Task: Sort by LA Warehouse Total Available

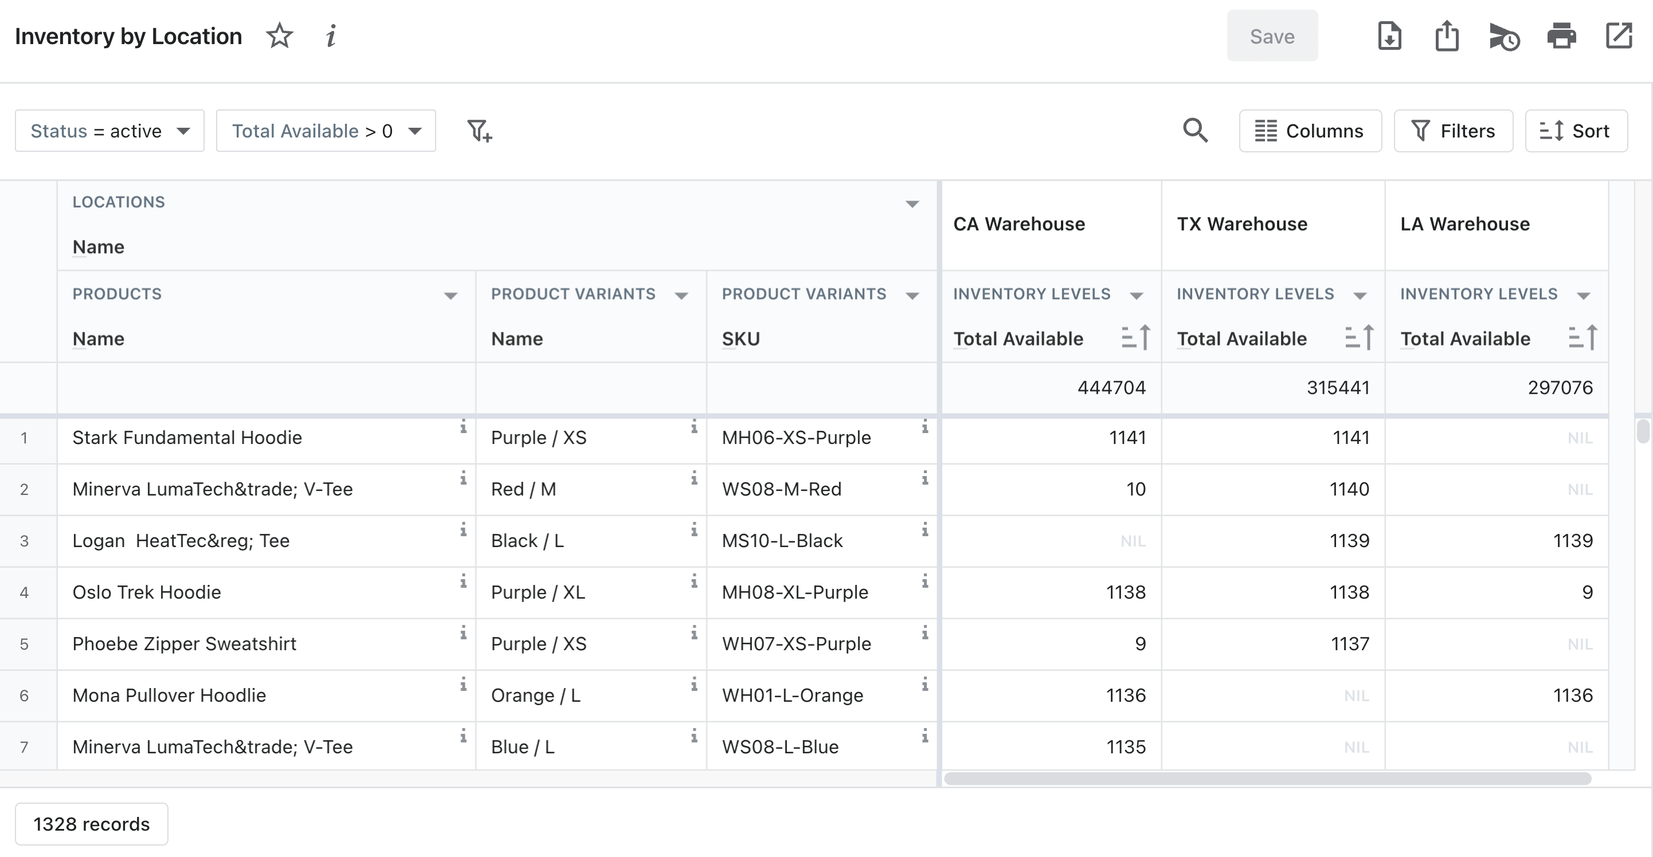Action: tap(1583, 338)
